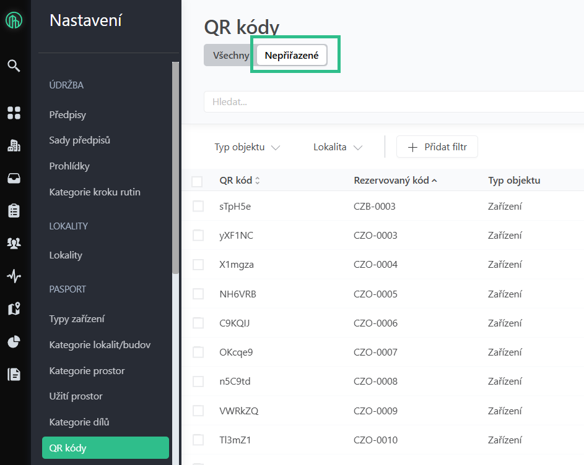Open the dashboard grid icon
Image resolution: width=584 pixels, height=465 pixels.
point(14,113)
